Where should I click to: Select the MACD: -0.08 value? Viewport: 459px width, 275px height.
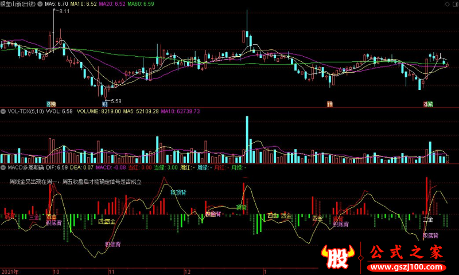111,168
